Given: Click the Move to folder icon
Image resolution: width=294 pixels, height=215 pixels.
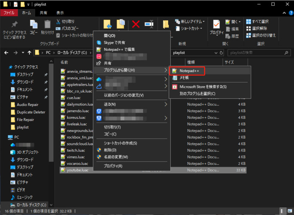Looking at the screenshot, I should click(107, 24).
